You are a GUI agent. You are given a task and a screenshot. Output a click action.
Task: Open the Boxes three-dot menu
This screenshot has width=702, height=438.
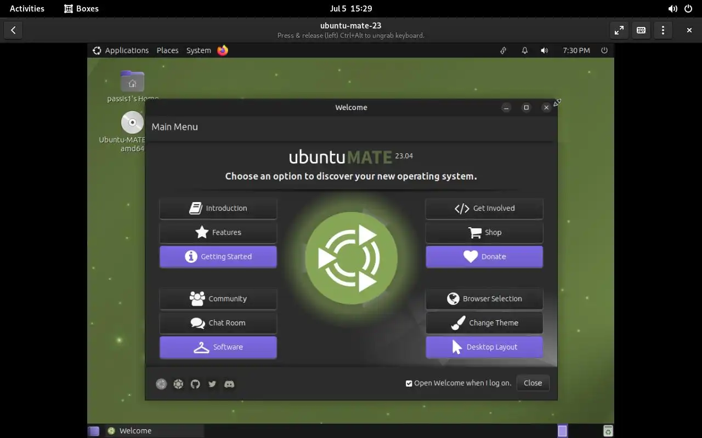pyautogui.click(x=663, y=30)
